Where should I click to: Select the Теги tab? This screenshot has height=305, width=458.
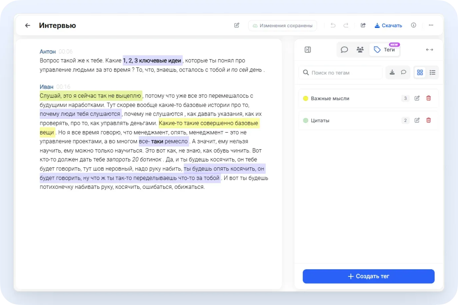385,50
